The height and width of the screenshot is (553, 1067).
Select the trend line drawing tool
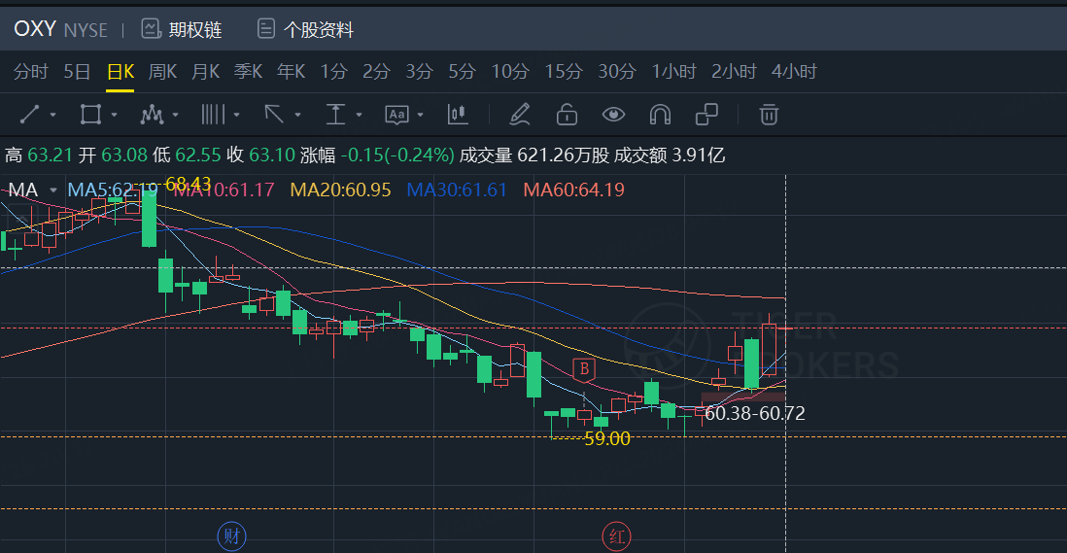click(x=30, y=115)
